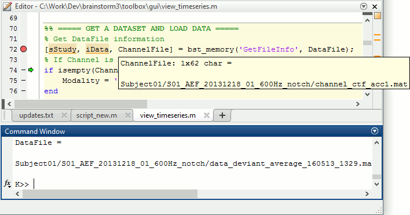This screenshot has width=410, height=215.
Task: Click the Command Window scroll down arrow
Action: pos(376,184)
